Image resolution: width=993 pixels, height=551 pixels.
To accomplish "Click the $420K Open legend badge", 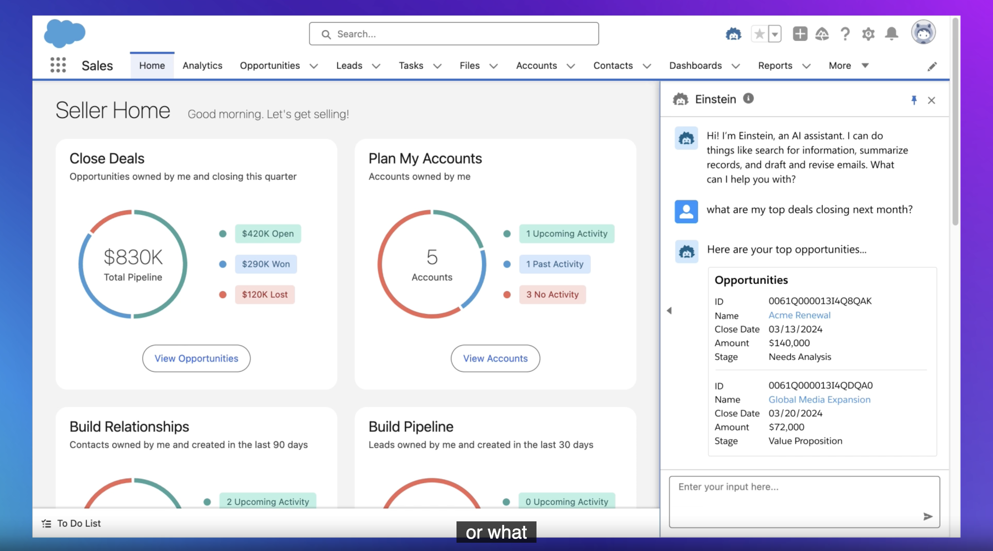I will (268, 234).
